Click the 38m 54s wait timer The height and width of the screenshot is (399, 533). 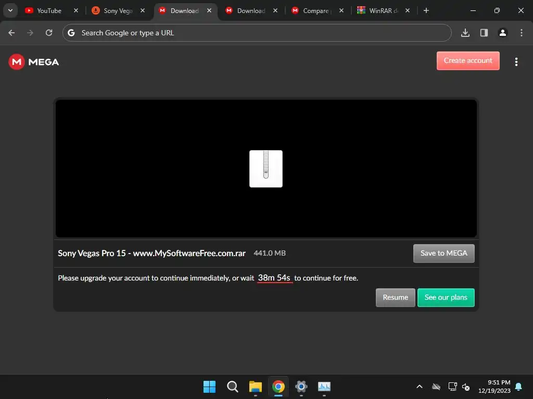274,278
